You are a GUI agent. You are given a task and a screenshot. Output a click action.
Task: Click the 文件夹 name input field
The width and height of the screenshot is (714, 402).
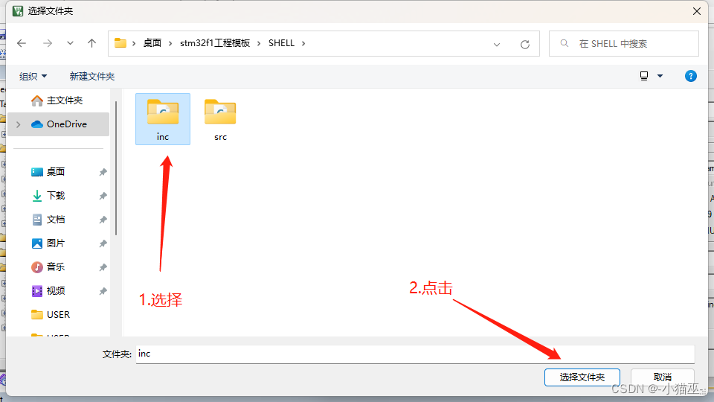click(x=415, y=354)
